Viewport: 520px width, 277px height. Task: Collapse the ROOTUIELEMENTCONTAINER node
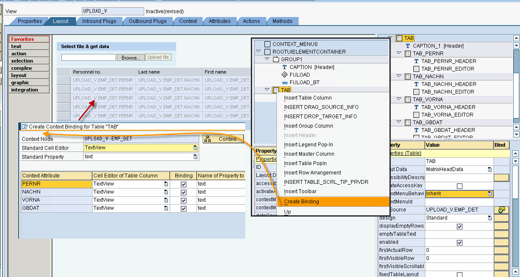pos(259,51)
